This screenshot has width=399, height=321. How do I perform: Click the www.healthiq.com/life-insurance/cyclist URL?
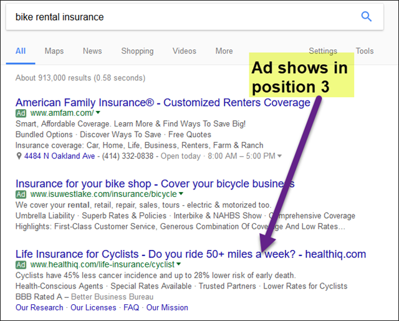coord(102,264)
